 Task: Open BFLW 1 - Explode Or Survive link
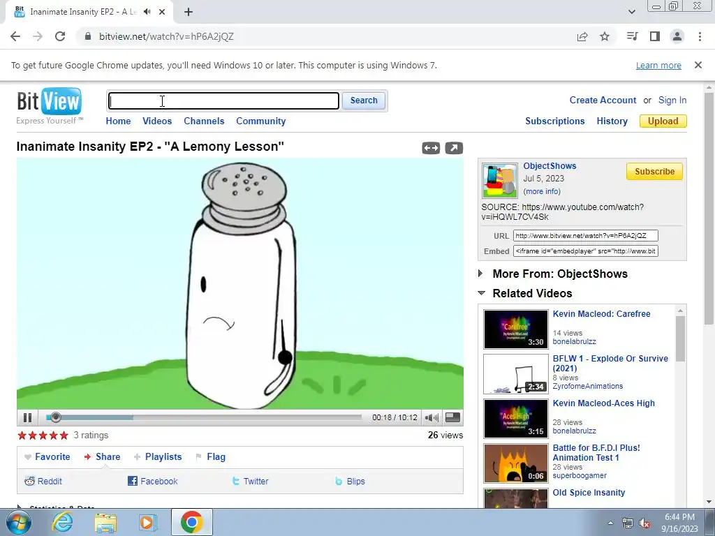tap(610, 363)
